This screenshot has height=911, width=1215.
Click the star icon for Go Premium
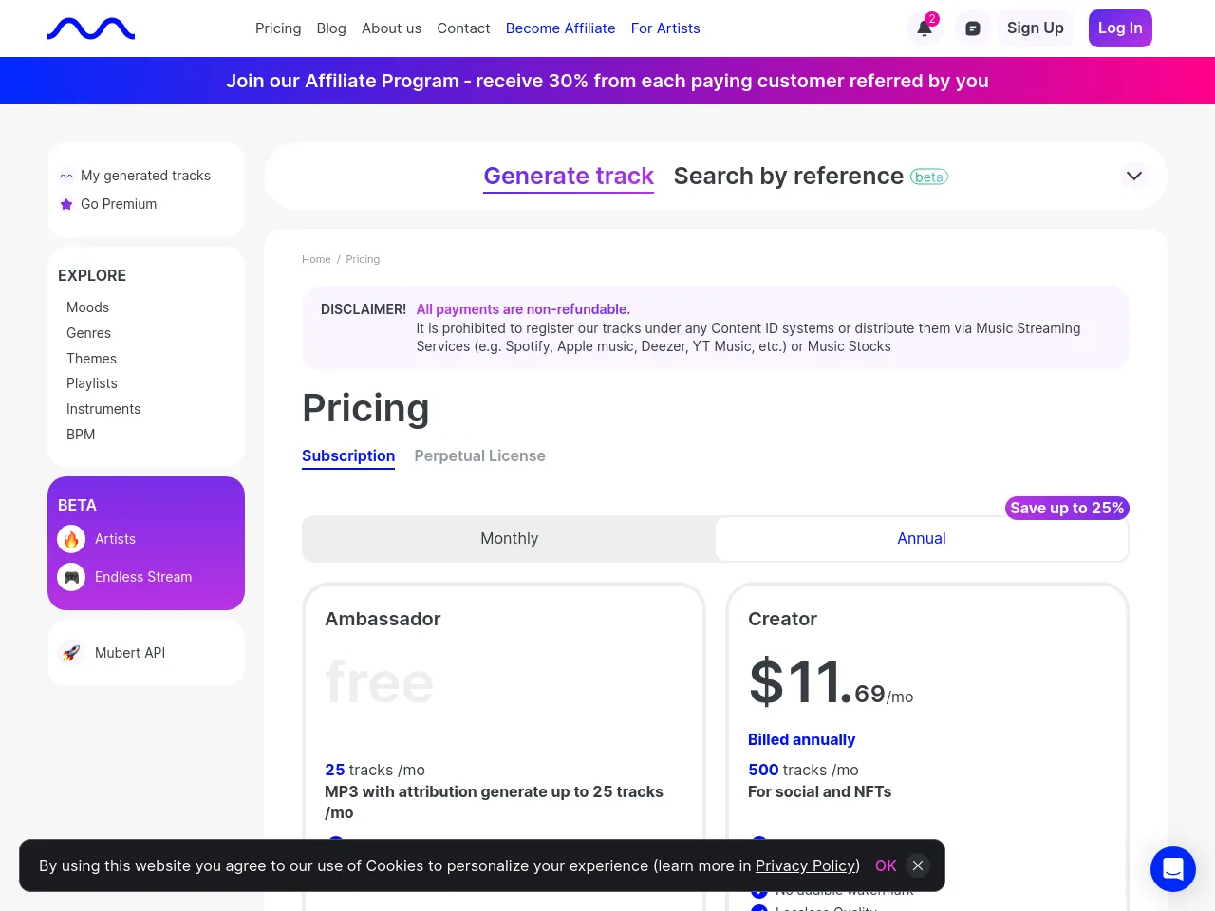coord(66,204)
